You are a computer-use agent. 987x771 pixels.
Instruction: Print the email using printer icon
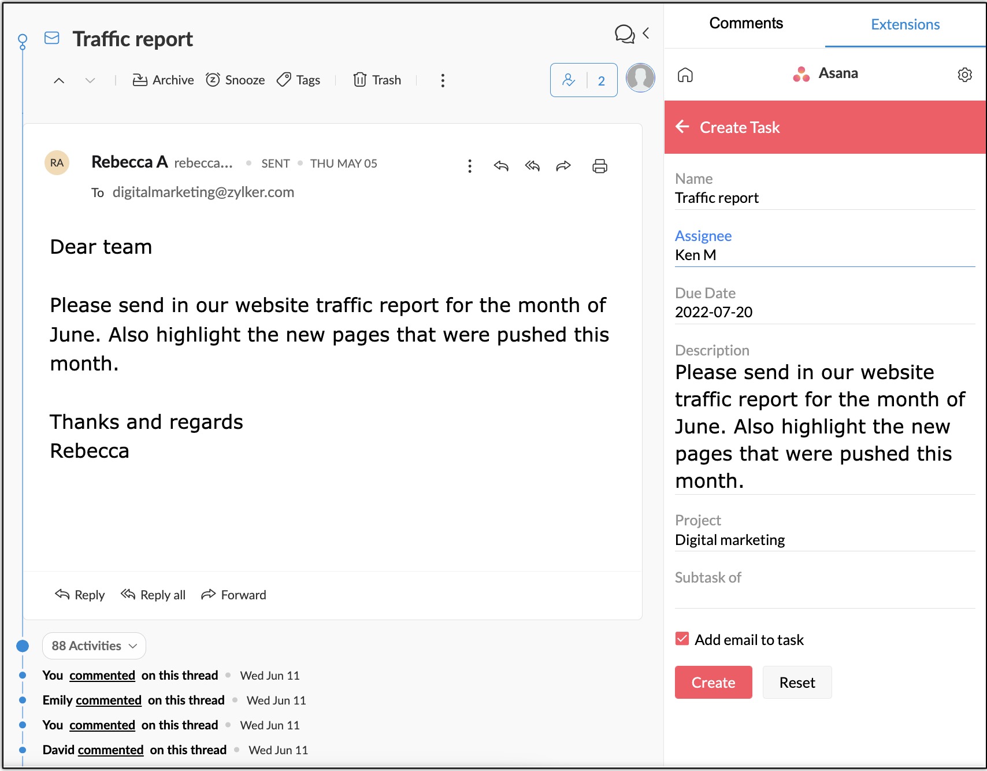pos(599,166)
